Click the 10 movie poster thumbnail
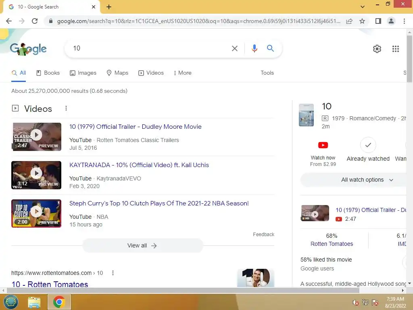This screenshot has height=310, width=413. (307, 115)
